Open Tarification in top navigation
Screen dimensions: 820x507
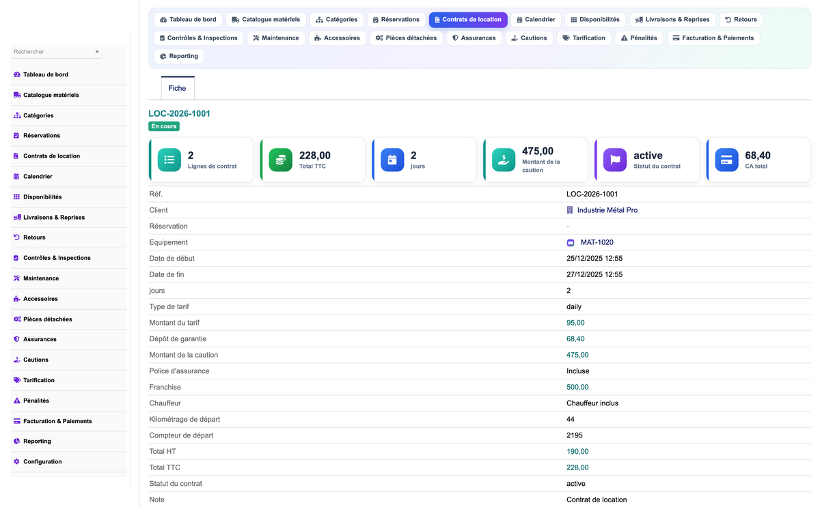[584, 38]
